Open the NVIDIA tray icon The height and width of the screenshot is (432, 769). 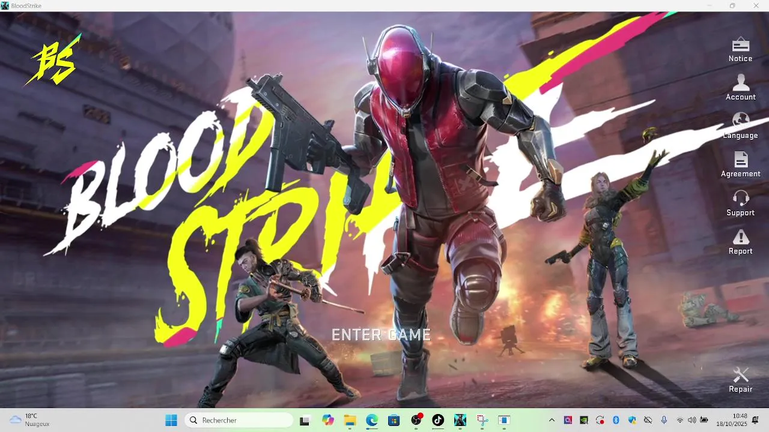pyautogui.click(x=584, y=420)
